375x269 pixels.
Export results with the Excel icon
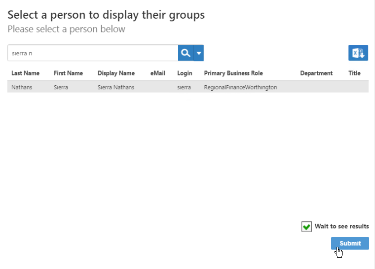(358, 53)
